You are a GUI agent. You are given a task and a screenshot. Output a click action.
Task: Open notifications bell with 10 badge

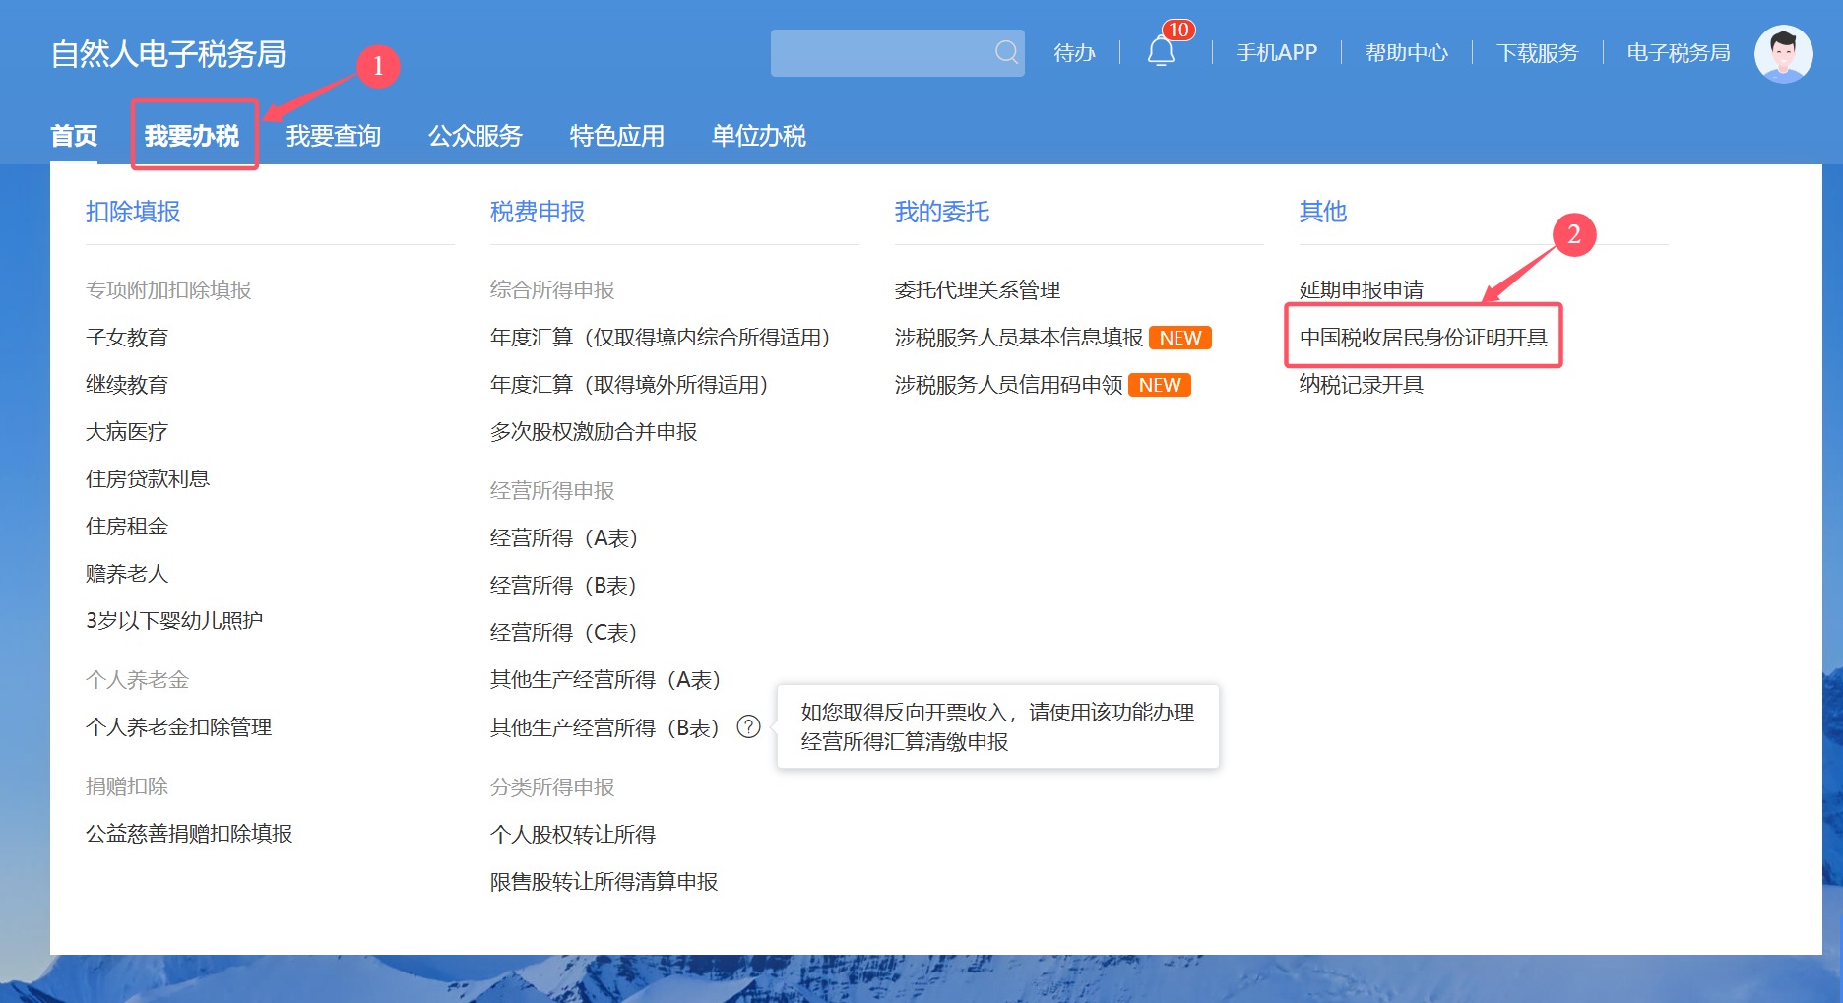point(1162,51)
